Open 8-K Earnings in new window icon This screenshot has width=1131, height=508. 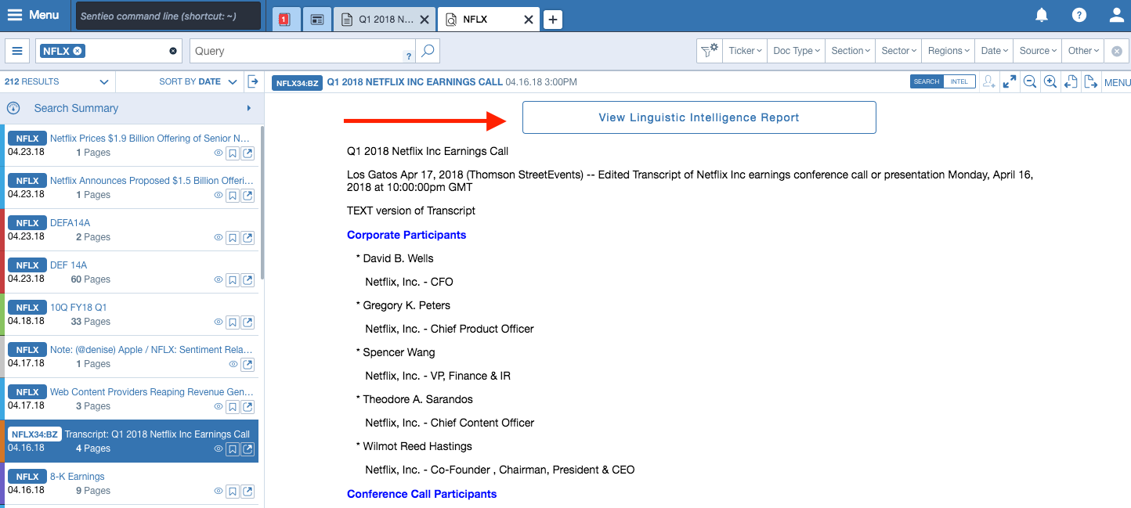(248, 492)
